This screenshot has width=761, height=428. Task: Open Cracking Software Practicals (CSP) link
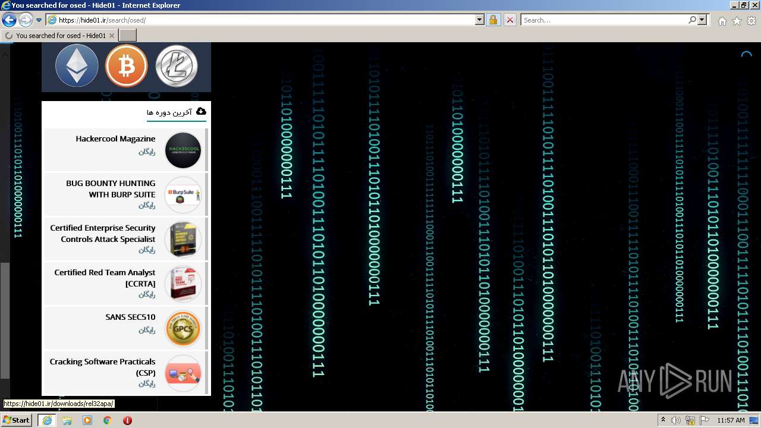tap(102, 367)
